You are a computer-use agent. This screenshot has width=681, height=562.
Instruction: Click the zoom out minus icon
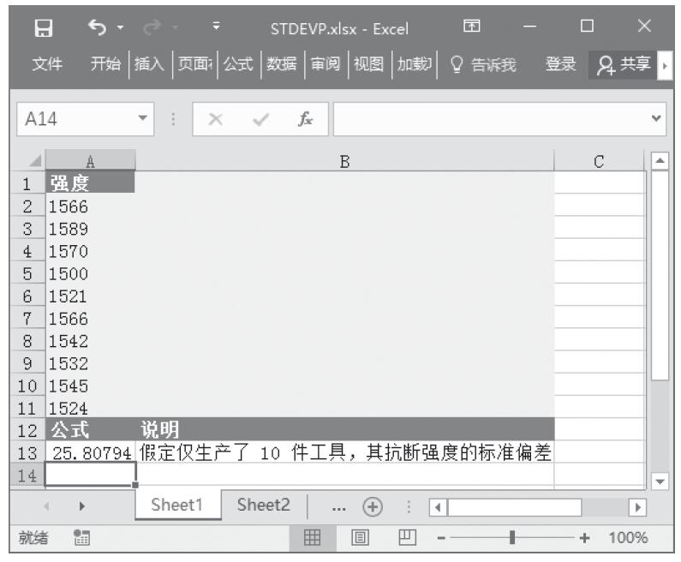(441, 539)
